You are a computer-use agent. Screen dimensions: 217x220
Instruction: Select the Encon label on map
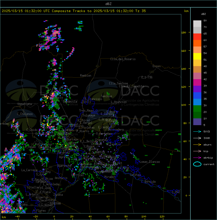[156, 66]
